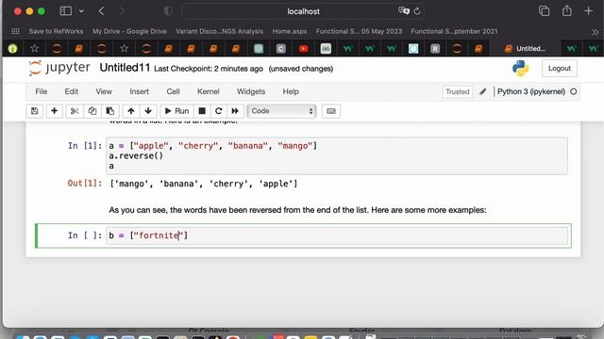
Task: Show the Safari tab overview
Action: point(544,10)
